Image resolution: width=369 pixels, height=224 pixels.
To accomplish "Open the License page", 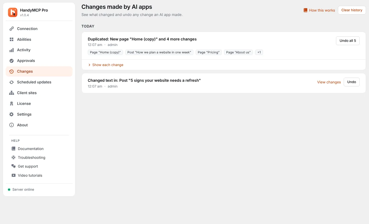I will click(39, 104).
